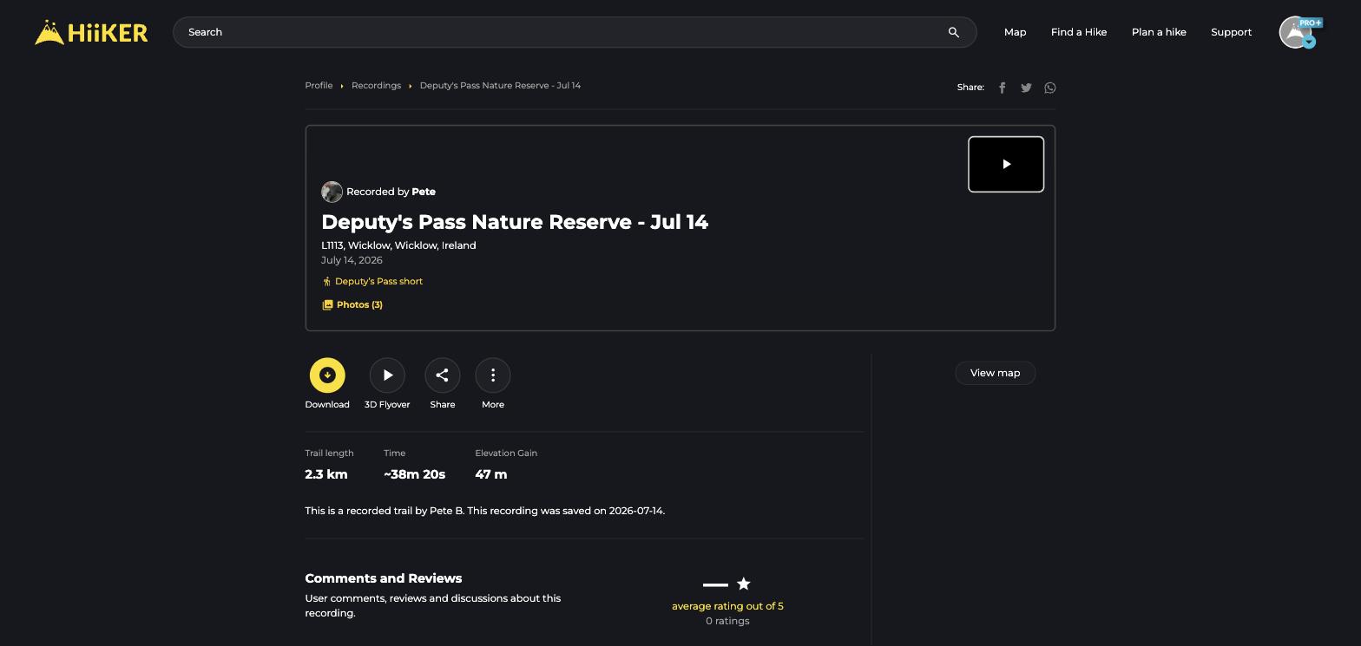Open the Support page

[x=1231, y=32]
